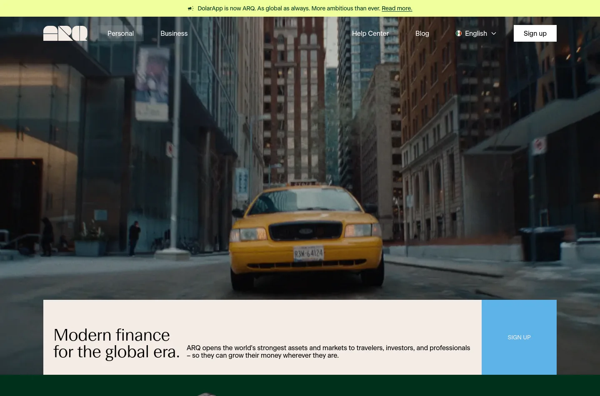Follow the Read more link in banner
Screen dimensions: 600x396
pos(397,8)
